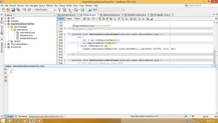Stop the running process red button
The height and width of the screenshot is (123, 218).
pyautogui.click(x=6, y=77)
